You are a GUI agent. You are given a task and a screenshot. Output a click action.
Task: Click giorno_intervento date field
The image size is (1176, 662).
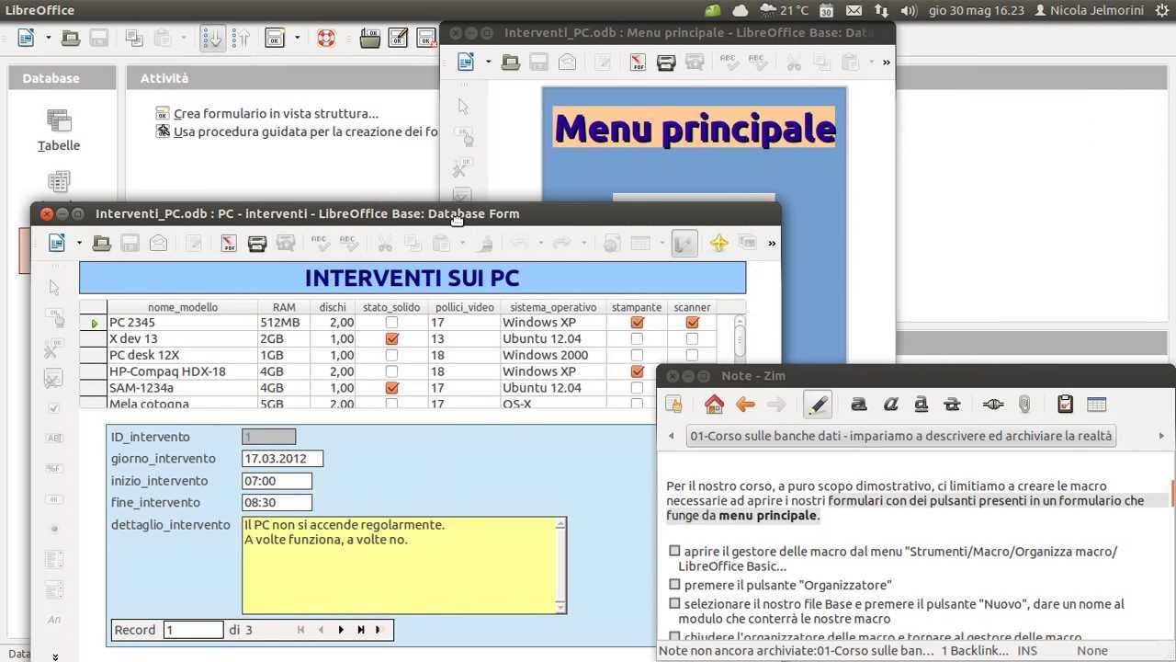[x=282, y=458]
